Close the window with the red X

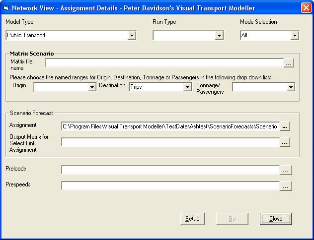click(306, 8)
